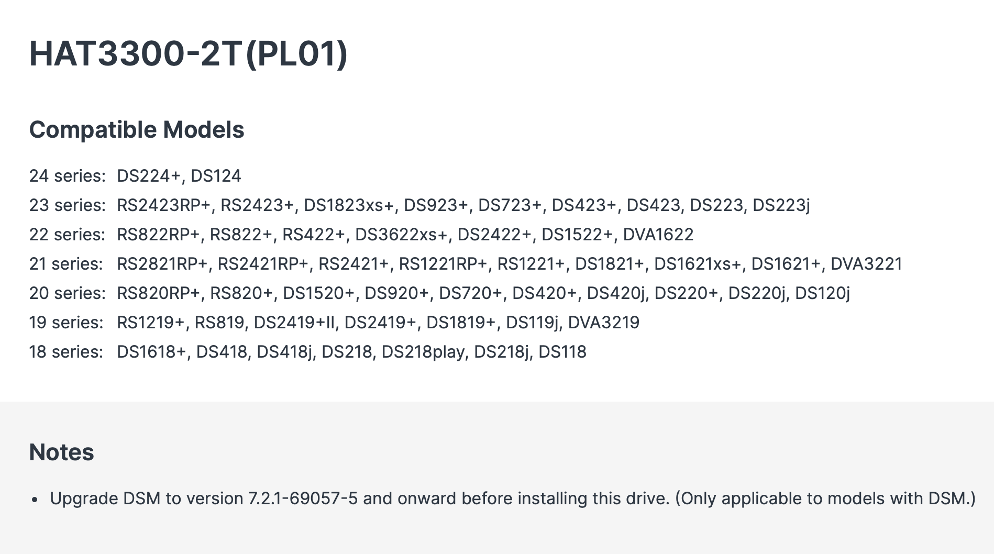Click the DS124 model name
This screenshot has width=994, height=554.
coord(216,176)
